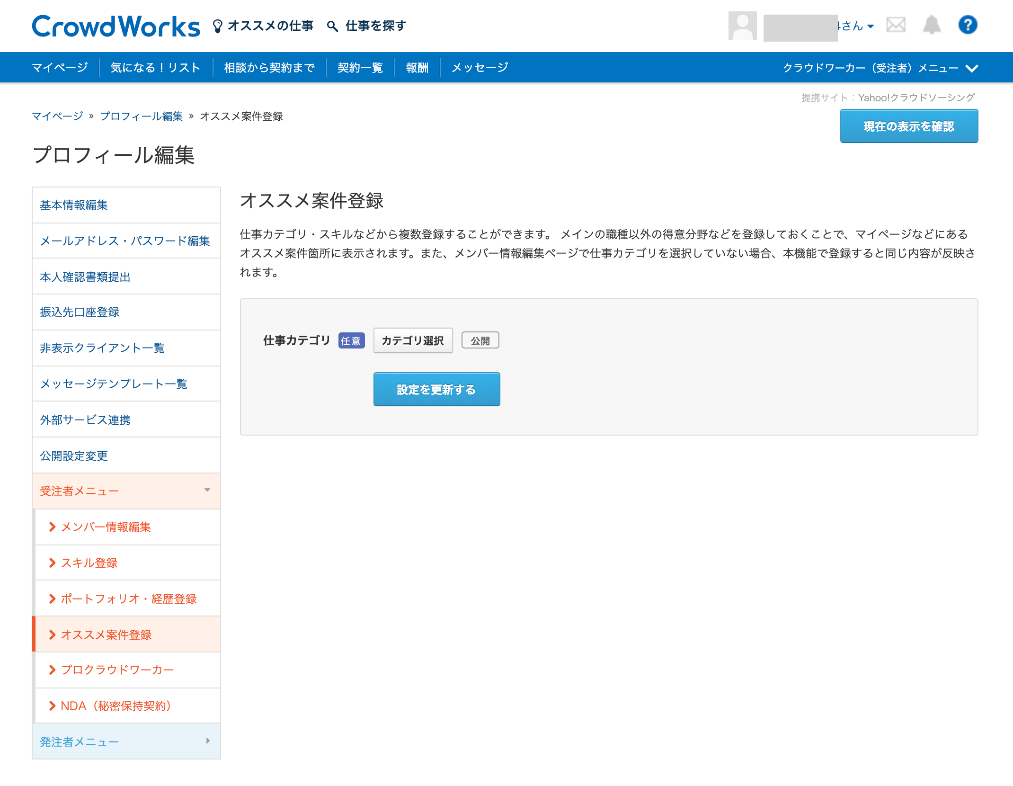Screen dimensions: 1013x786
Task: Open the bell notifications icon
Action: (931, 25)
